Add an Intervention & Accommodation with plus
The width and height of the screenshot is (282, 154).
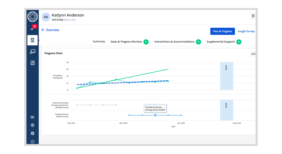tap(198, 42)
